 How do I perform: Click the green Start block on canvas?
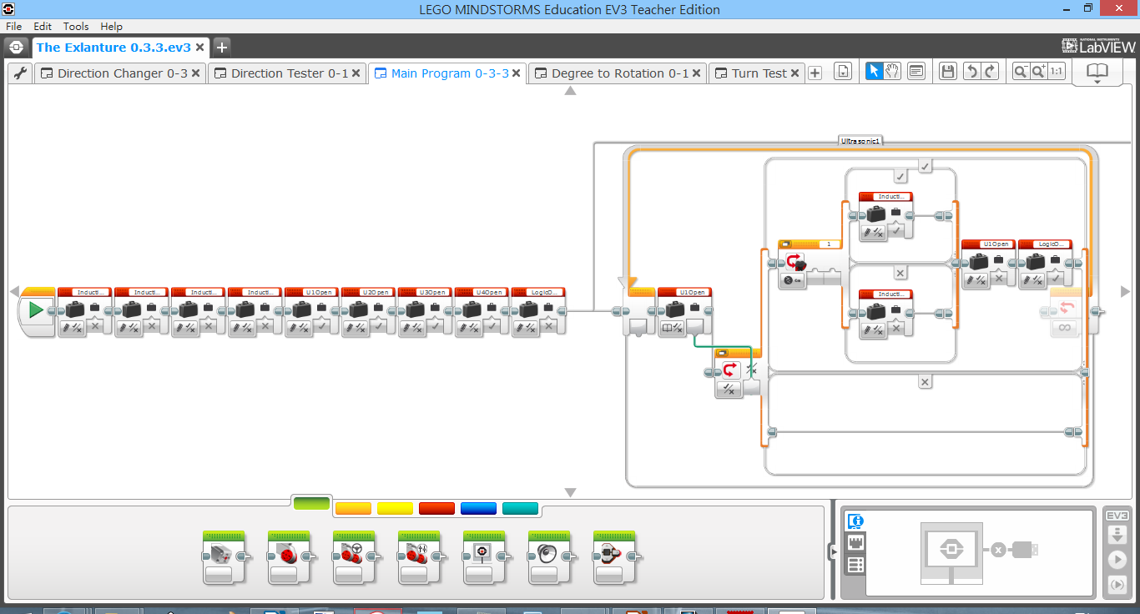tap(36, 311)
